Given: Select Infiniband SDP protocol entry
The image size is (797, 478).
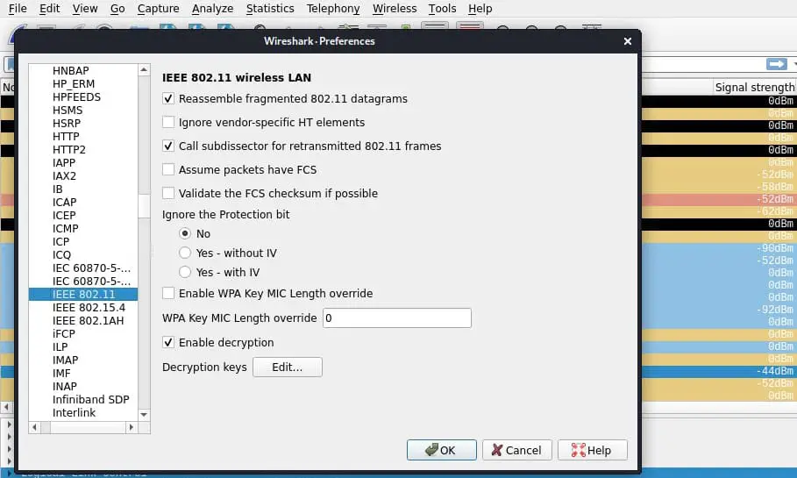Looking at the screenshot, I should [x=90, y=400].
